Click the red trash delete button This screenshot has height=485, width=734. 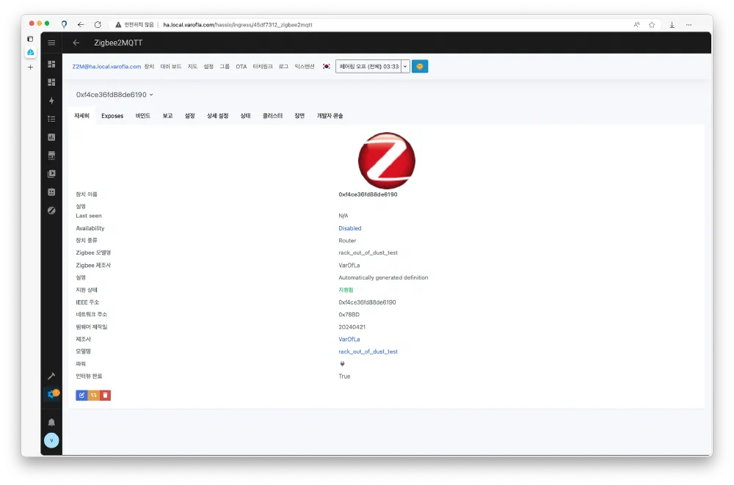pos(106,395)
